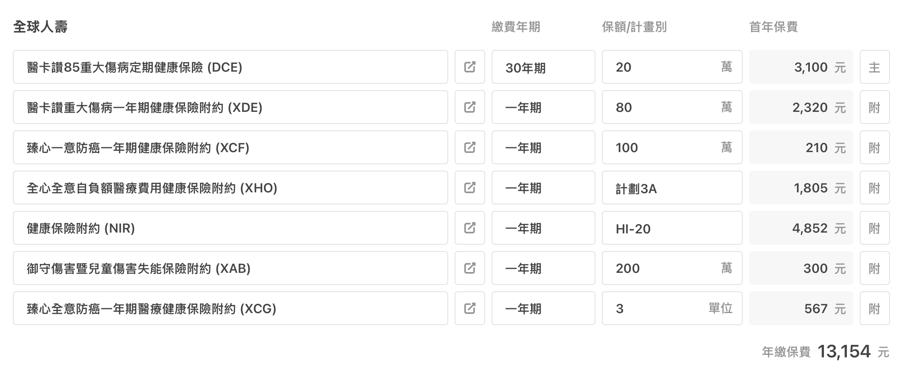Open external link for DCE policy
900x367 pixels.
point(470,67)
